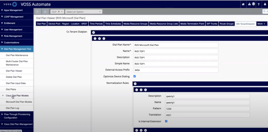268x132 pixels.
Task: Toggle the Optimize Device Dialing checkbox
Action: (135, 76)
